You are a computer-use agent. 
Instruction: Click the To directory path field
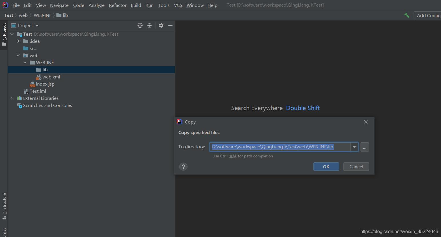point(280,147)
